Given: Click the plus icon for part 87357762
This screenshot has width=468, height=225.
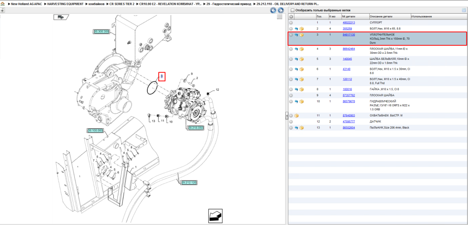Looking at the screenshot, I should 291,95.
